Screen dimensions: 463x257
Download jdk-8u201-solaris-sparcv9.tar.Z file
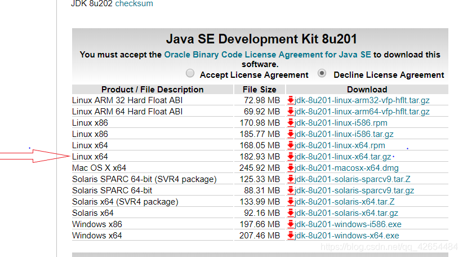353,179
